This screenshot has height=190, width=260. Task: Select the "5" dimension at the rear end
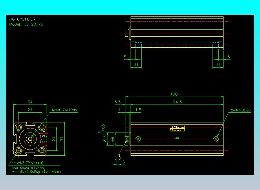point(228,57)
